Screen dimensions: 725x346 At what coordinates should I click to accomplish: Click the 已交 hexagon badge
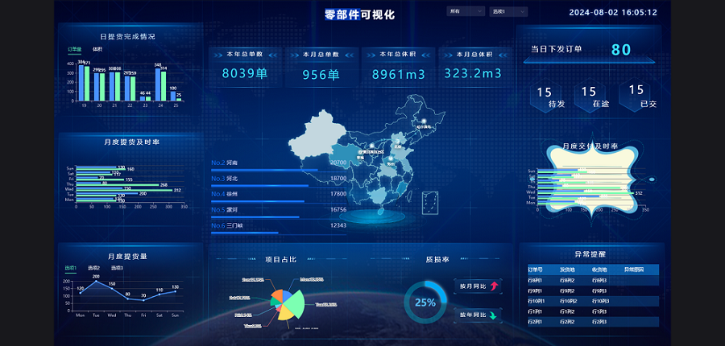pos(636,95)
